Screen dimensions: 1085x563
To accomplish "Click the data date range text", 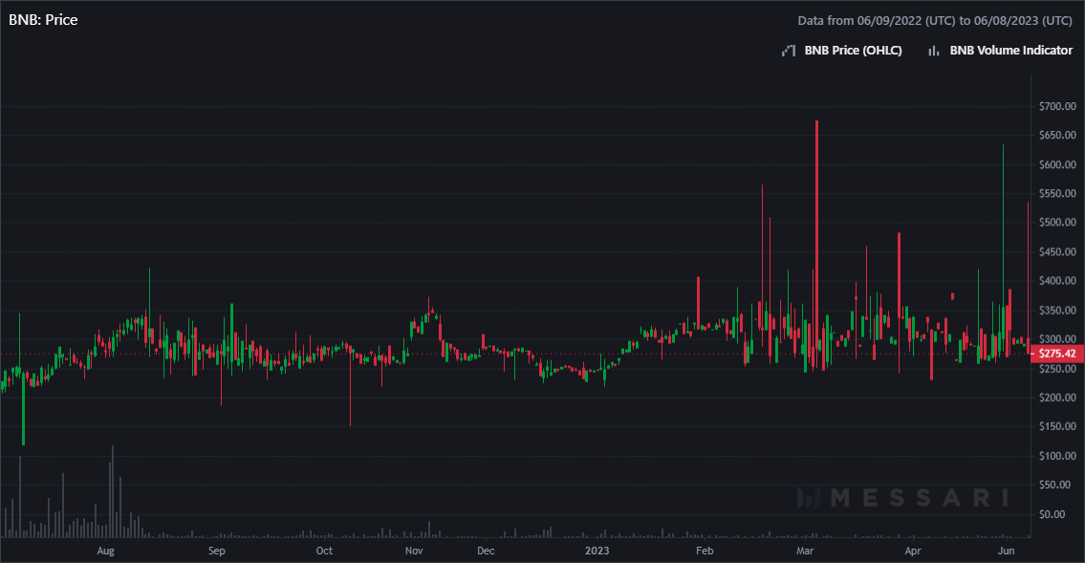I will pyautogui.click(x=935, y=21).
